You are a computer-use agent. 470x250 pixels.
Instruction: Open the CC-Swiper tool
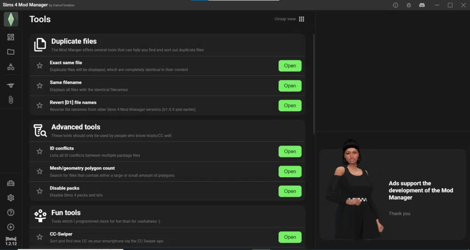pos(290,237)
